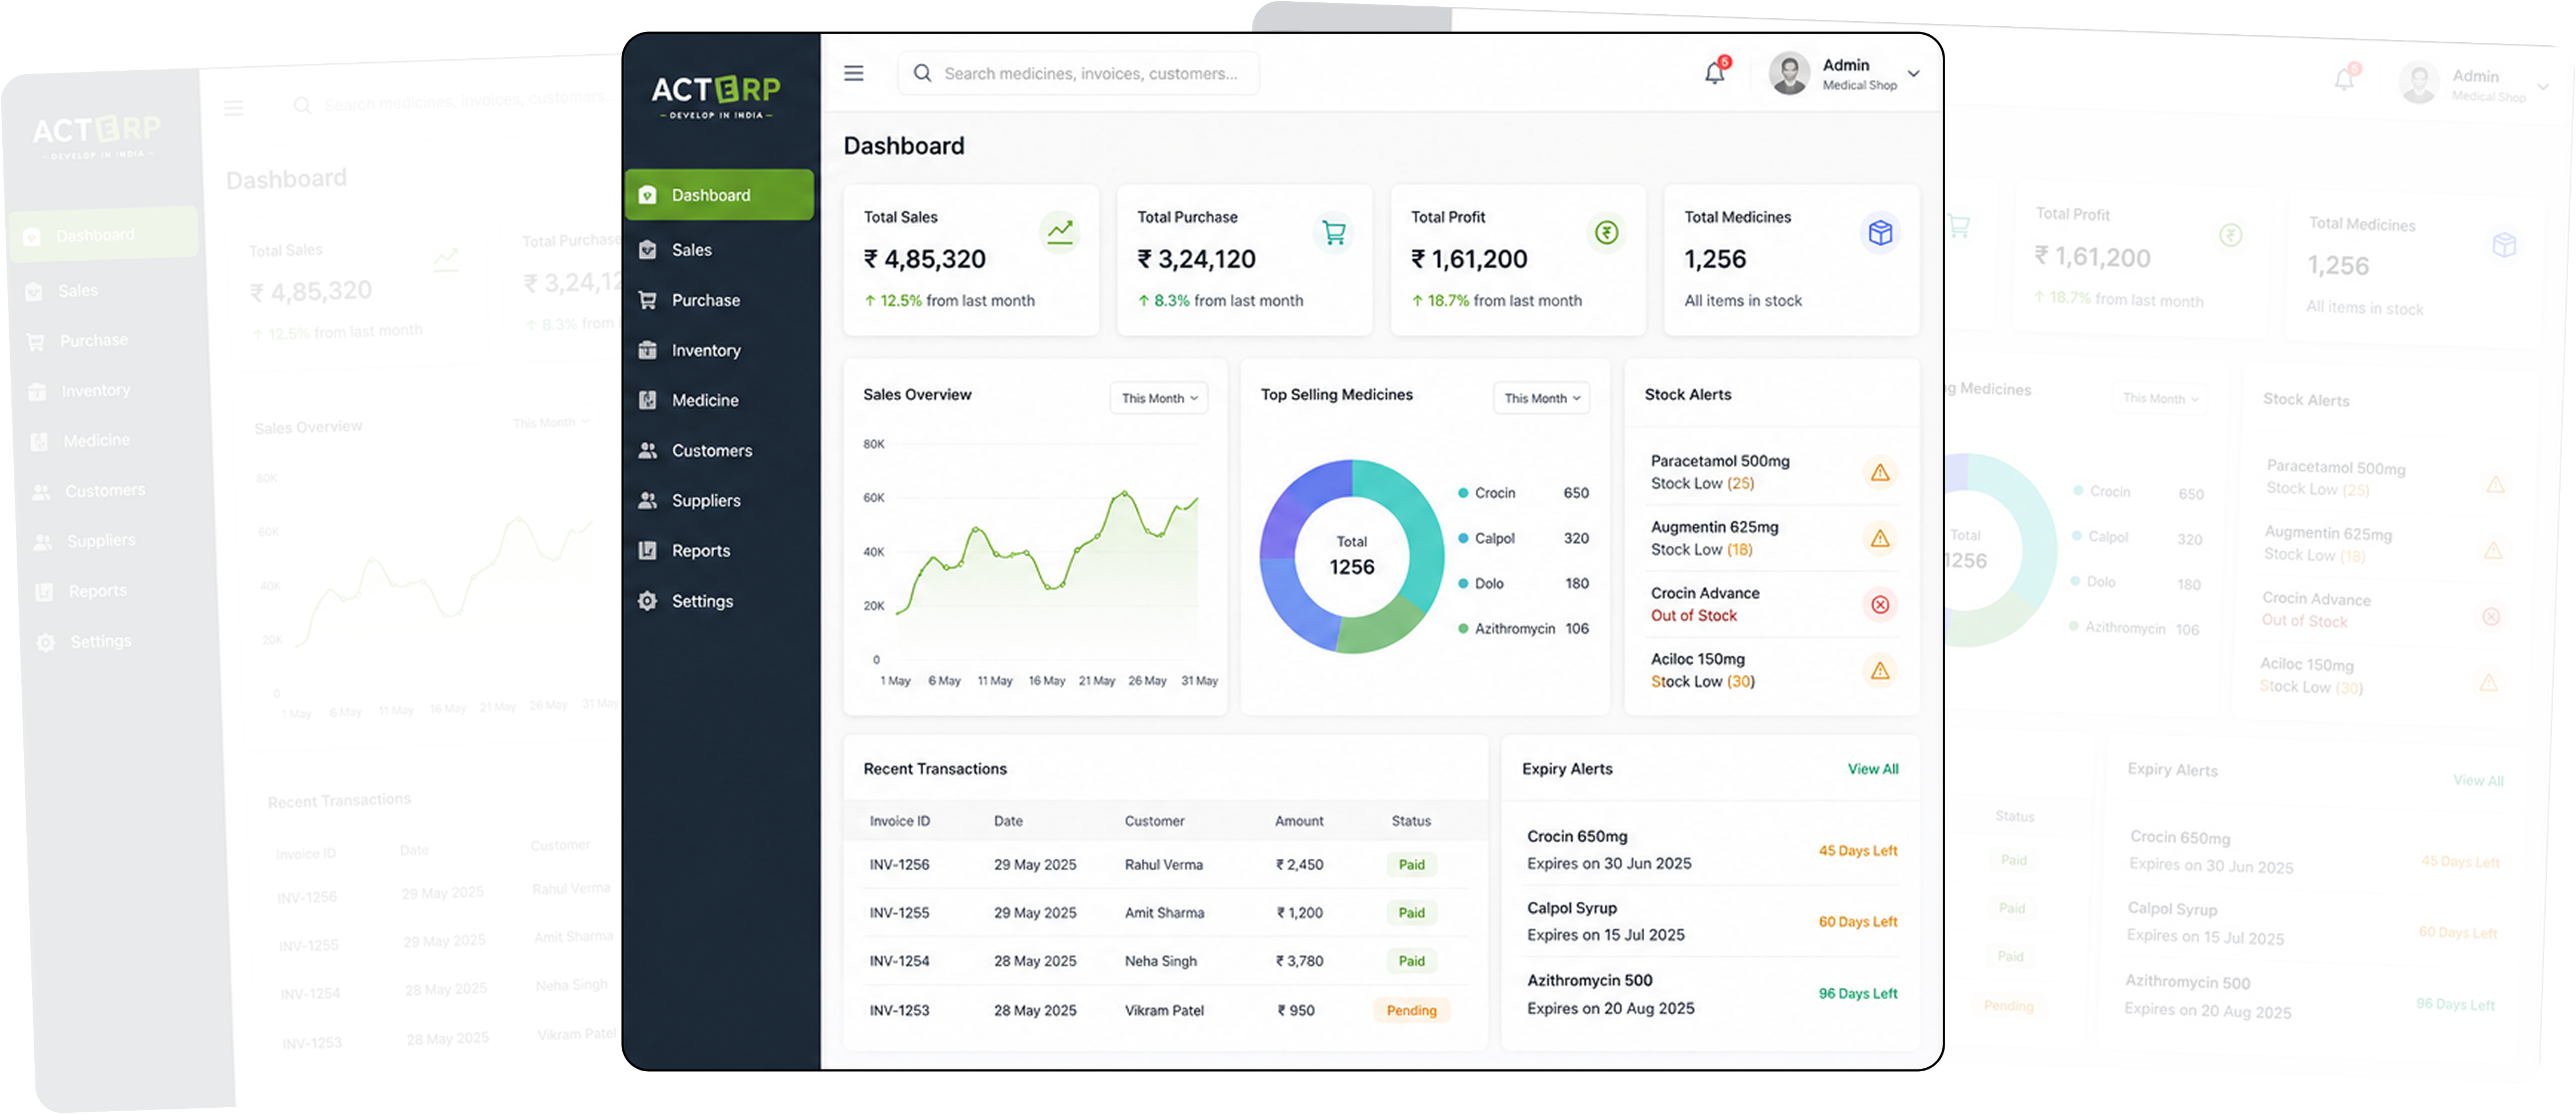This screenshot has height=1114, width=2576.
Task: Click the Total Profit rupee icon
Action: [1606, 232]
